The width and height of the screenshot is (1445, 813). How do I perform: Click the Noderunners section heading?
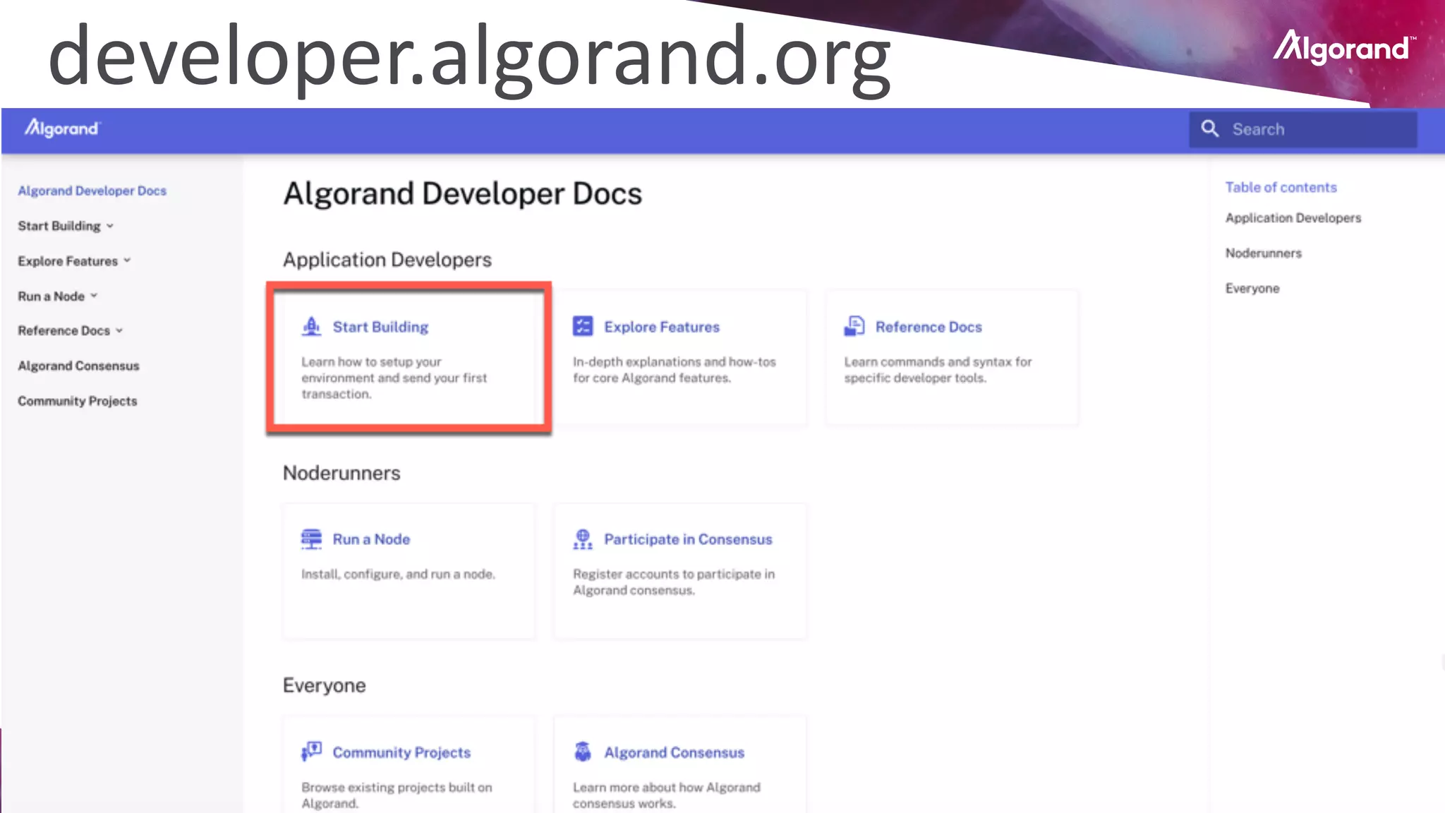(341, 473)
